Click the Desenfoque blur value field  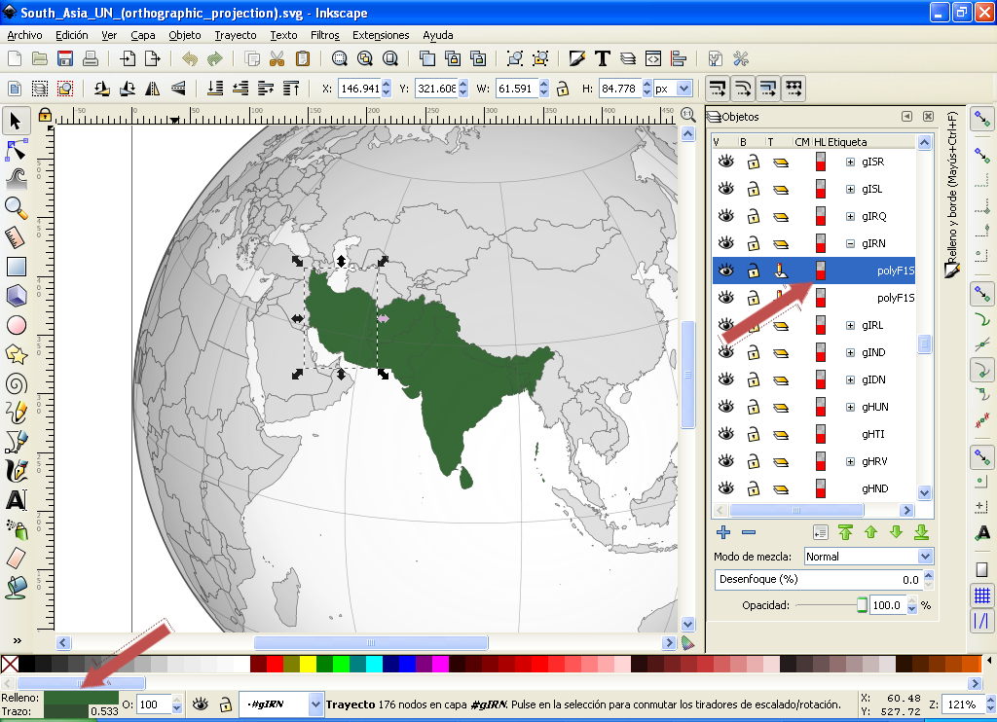tap(818, 579)
